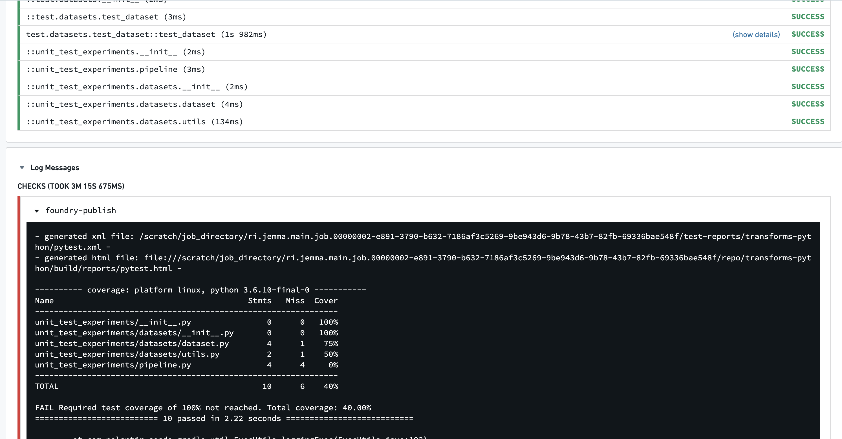Viewport: 842px width, 439px height.
Task: Select ::unit_test_experiments.pipeline (3ms) row
Action: point(424,69)
